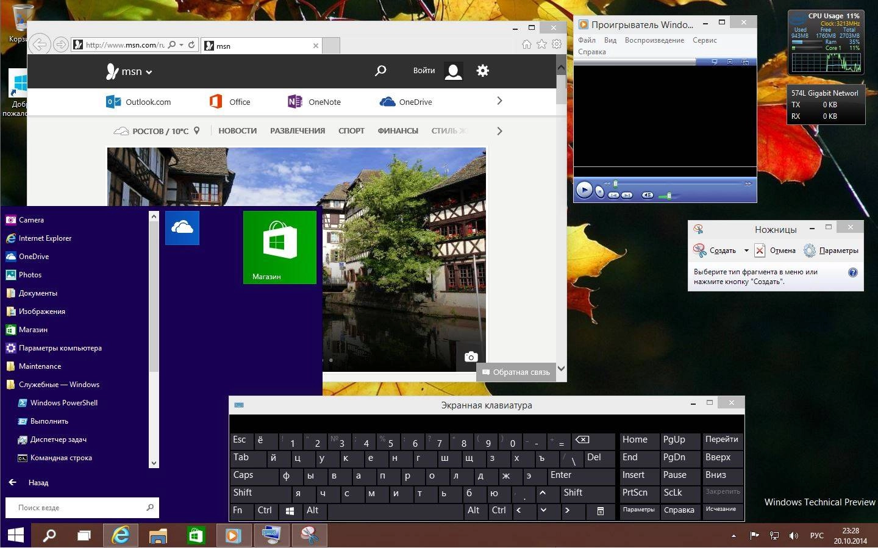Open the address bar search dropdown arrow
Image resolution: width=878 pixels, height=548 pixels.
click(x=181, y=44)
